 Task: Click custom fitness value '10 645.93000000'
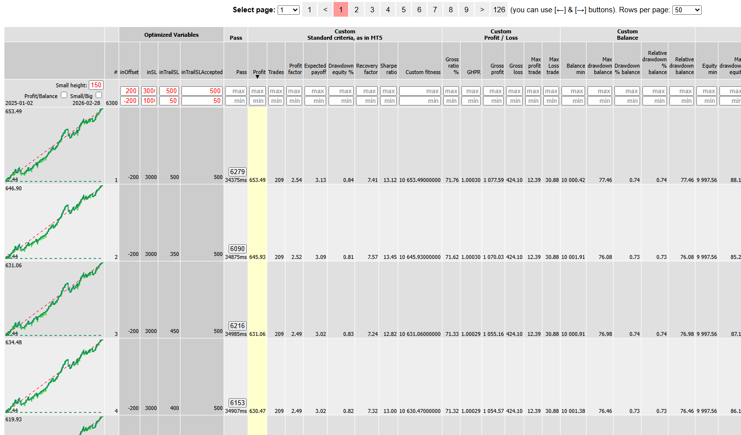click(x=420, y=257)
